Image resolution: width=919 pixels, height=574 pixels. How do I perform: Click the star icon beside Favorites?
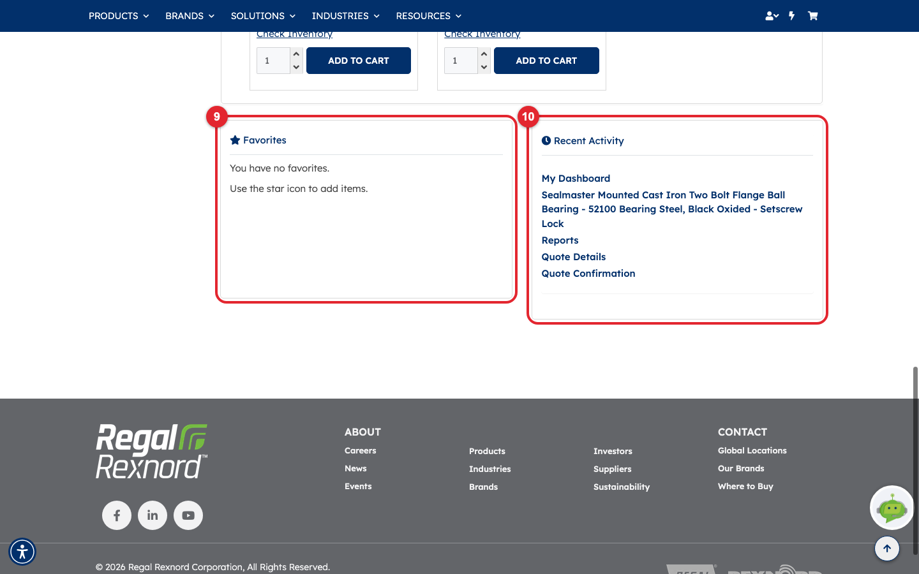pos(235,140)
